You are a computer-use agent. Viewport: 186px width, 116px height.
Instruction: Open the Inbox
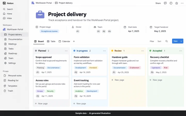coord(7,18)
